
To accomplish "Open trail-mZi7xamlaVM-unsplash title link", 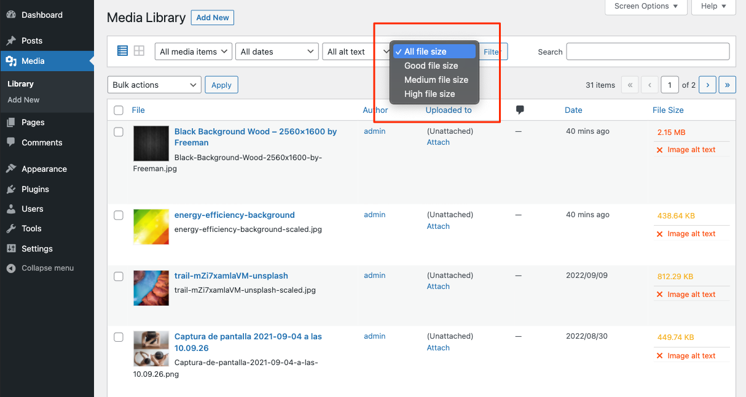I will point(231,276).
